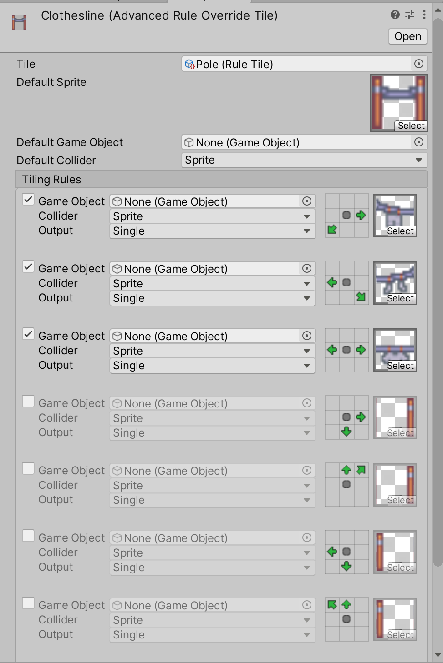Open the kebab menu in the tile inspector
This screenshot has width=443, height=663.
(424, 15)
